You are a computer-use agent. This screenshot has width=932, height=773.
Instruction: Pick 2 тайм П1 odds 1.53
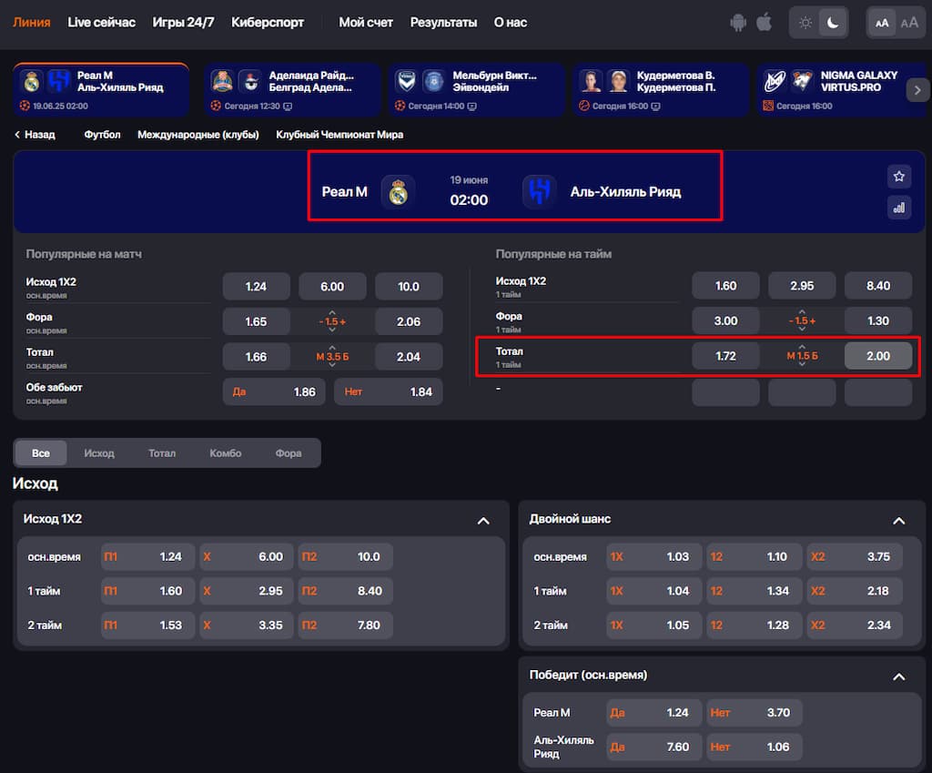pyautogui.click(x=147, y=625)
